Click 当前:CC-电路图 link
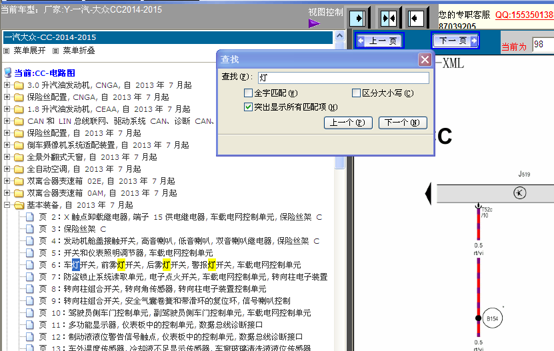 click(x=45, y=73)
